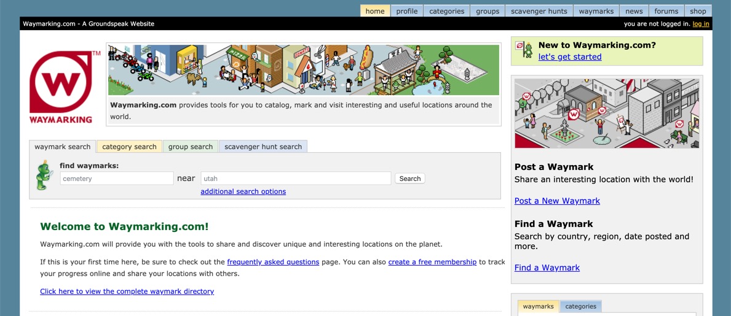The height and width of the screenshot is (316, 731).
Task: Click the New to Waymarking.com? heading
Action: point(597,45)
